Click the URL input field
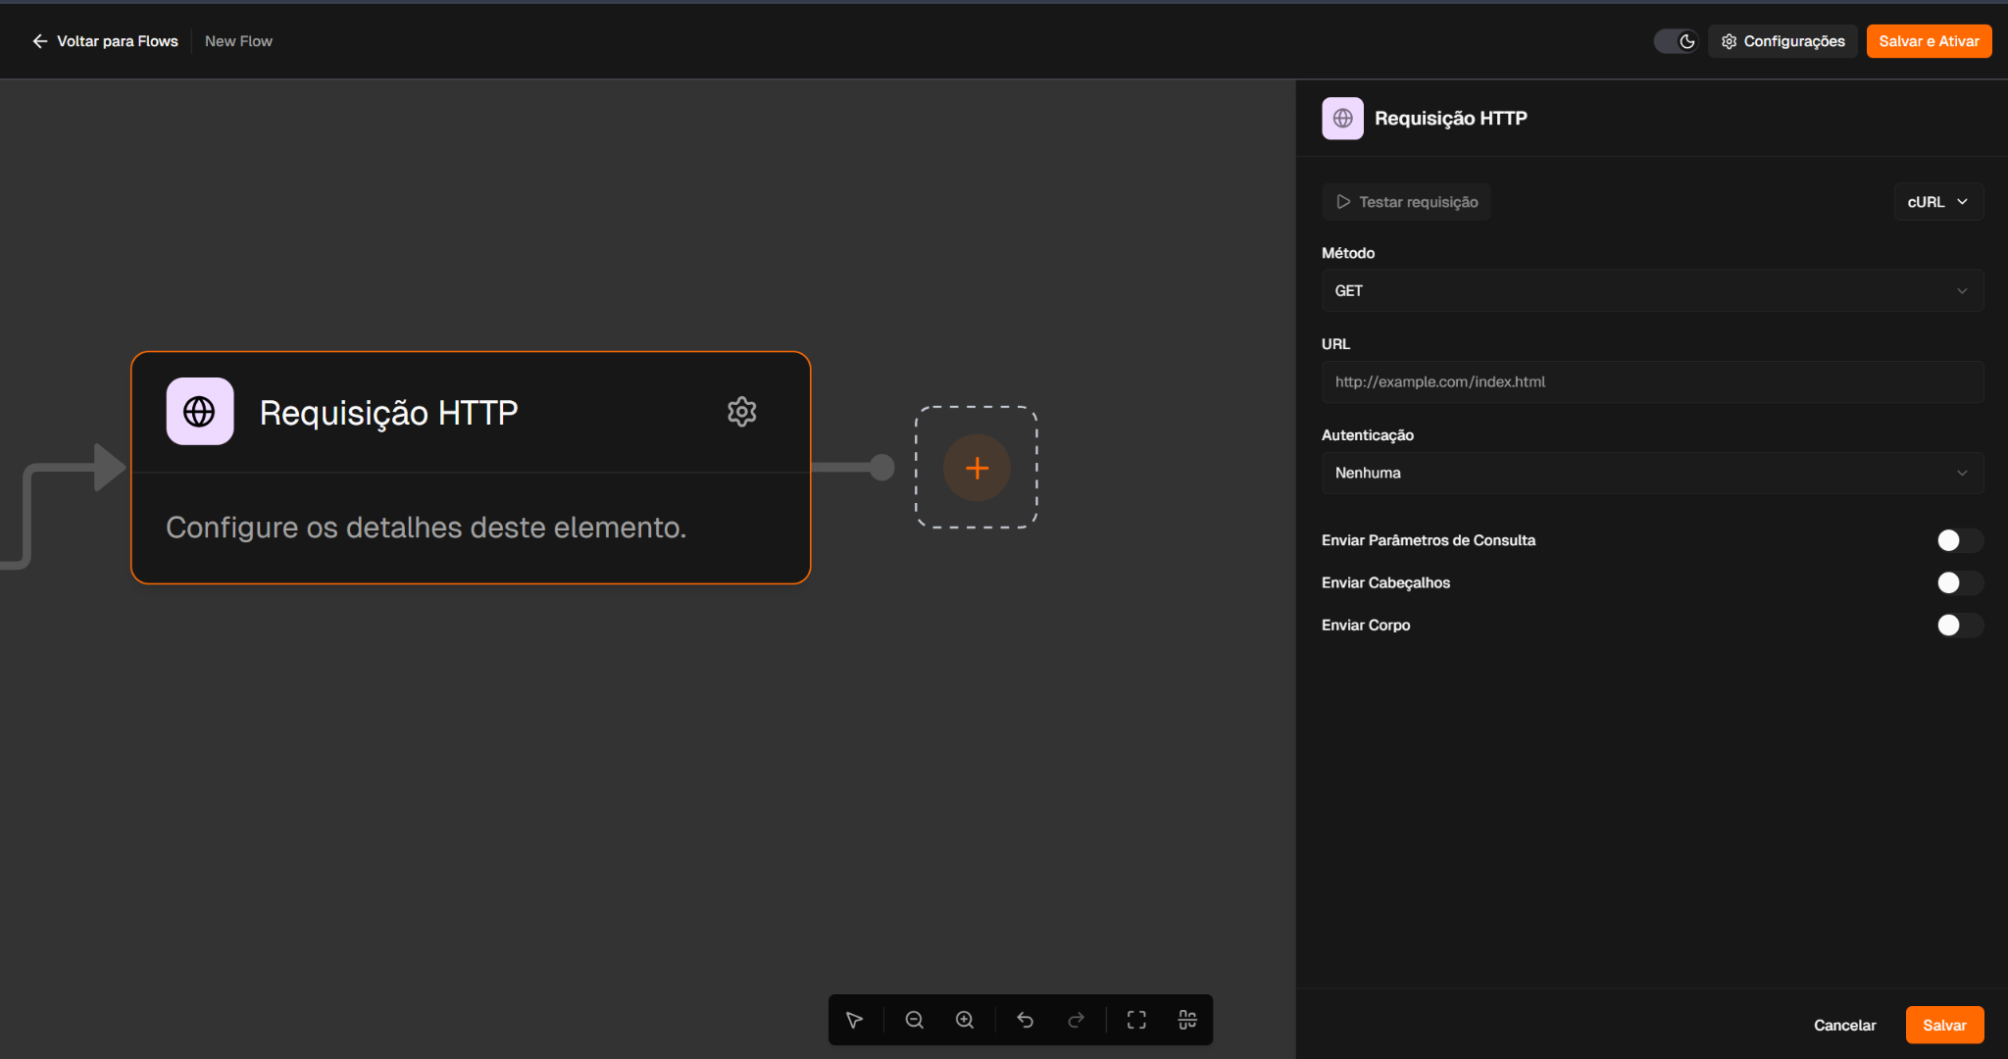The image size is (2008, 1059). (x=1652, y=381)
